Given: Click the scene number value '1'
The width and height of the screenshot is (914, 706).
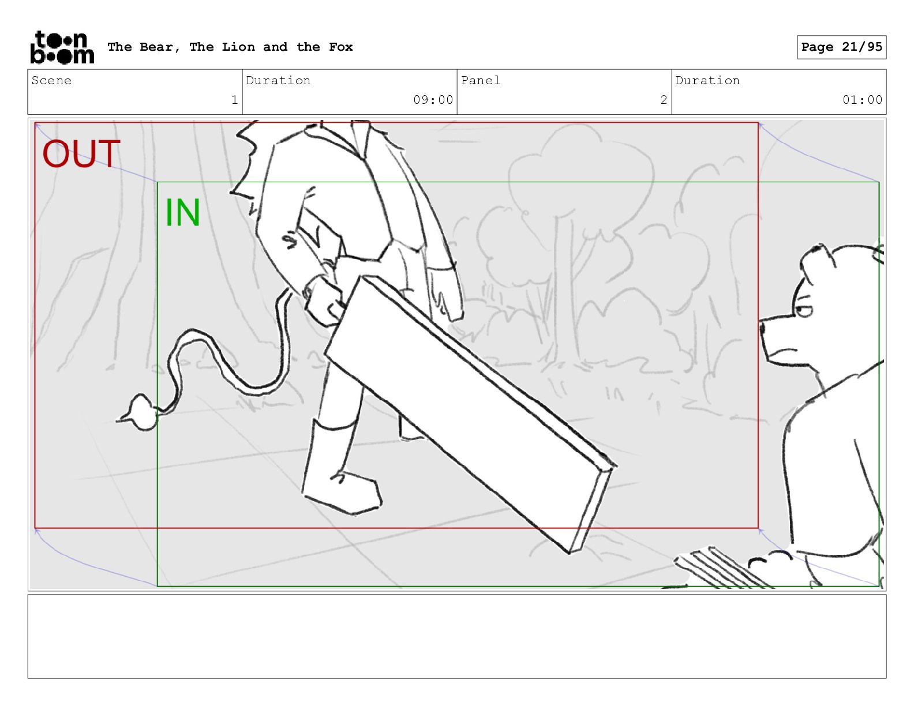Looking at the screenshot, I should [234, 100].
